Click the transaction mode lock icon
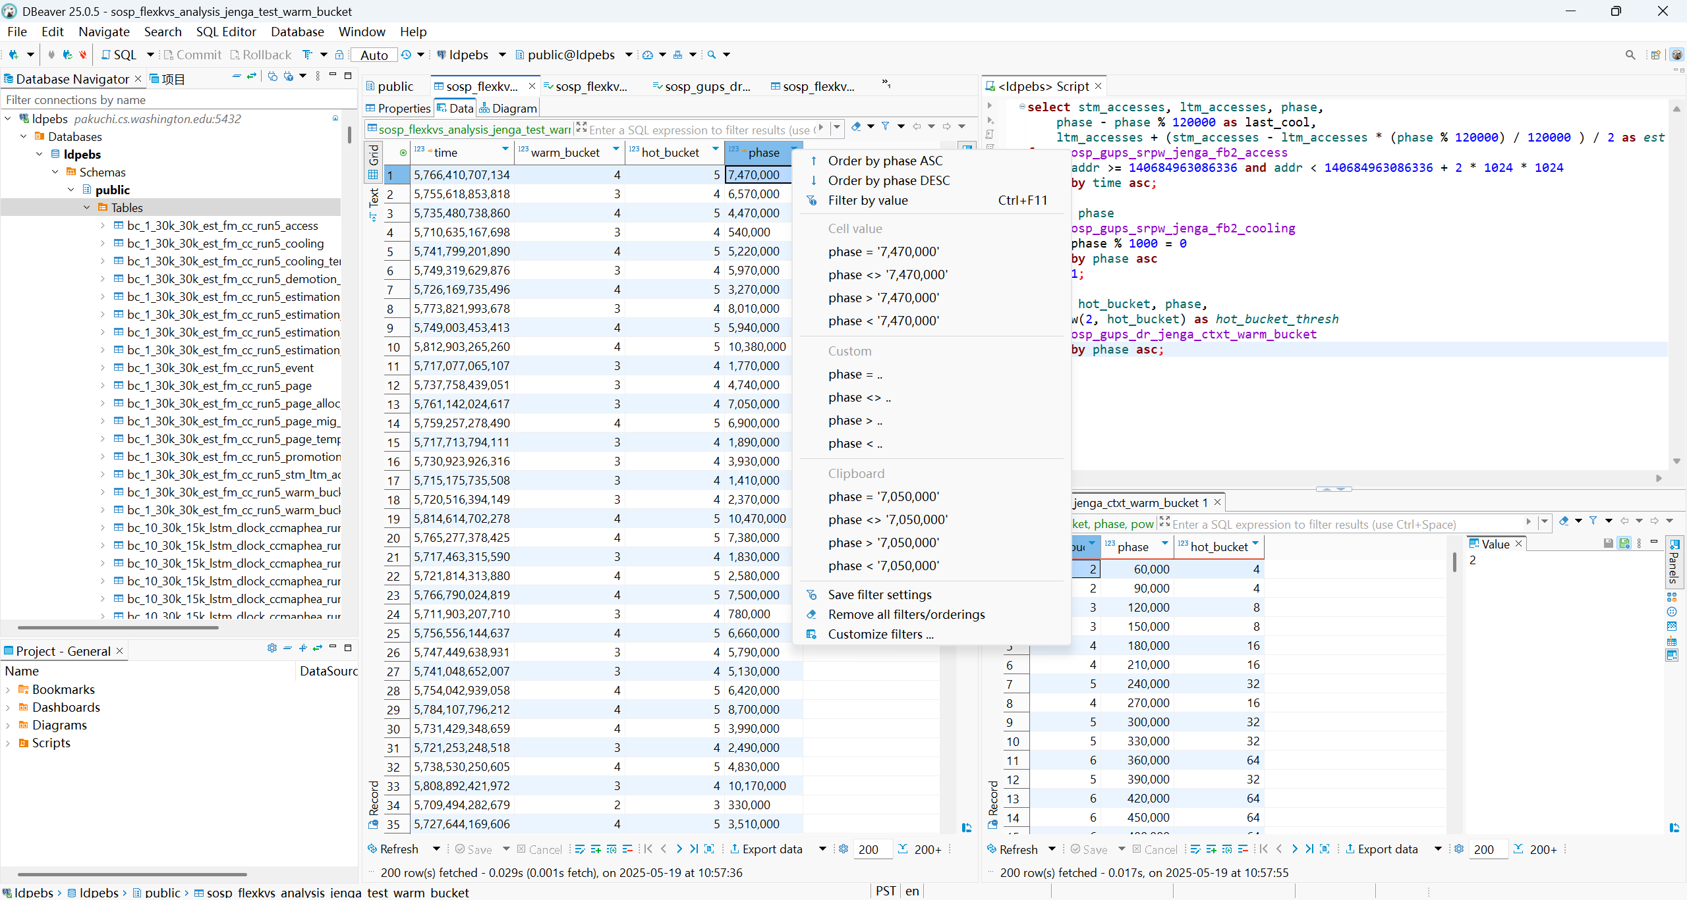The width and height of the screenshot is (1687, 900). [x=339, y=55]
